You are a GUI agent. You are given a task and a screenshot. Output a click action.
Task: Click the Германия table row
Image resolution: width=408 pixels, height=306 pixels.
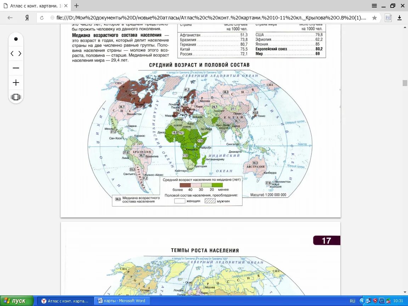click(x=214, y=45)
